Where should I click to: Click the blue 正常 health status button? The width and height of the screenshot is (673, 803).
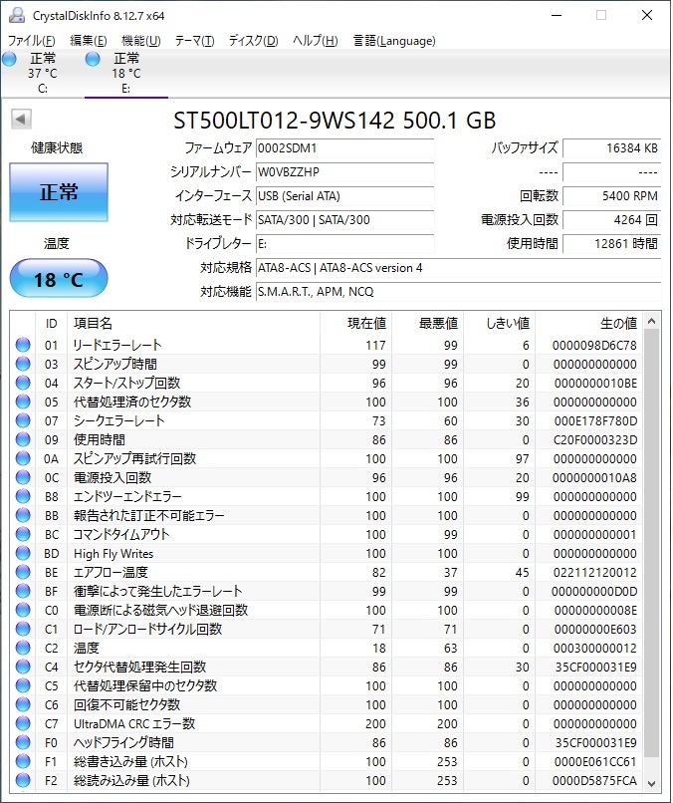(x=59, y=192)
